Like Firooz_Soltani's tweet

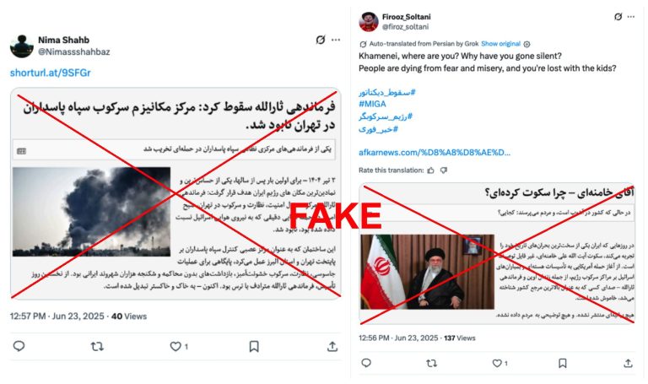tap(497, 363)
